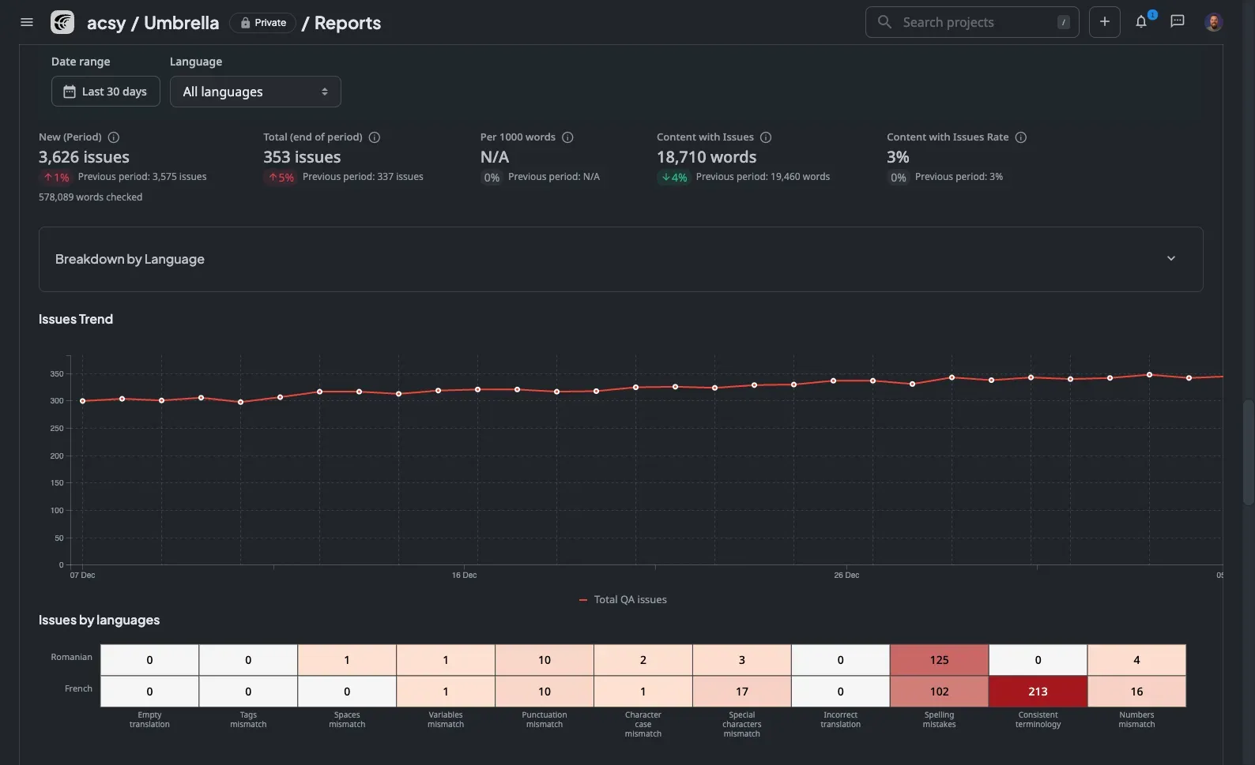Expand the Breakdown by Language section

1170,259
